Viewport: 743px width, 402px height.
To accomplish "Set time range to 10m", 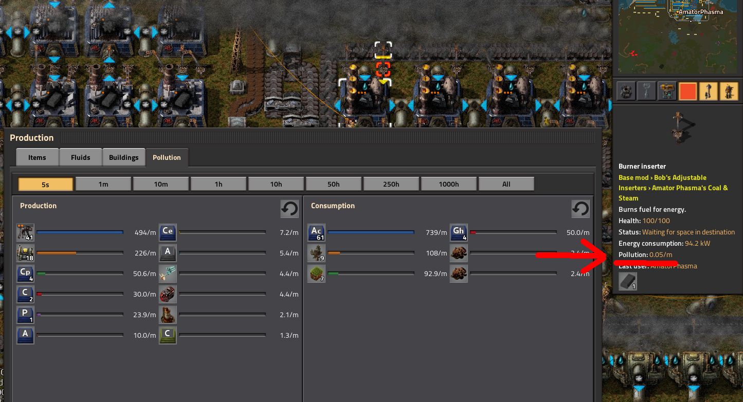I will coord(160,184).
